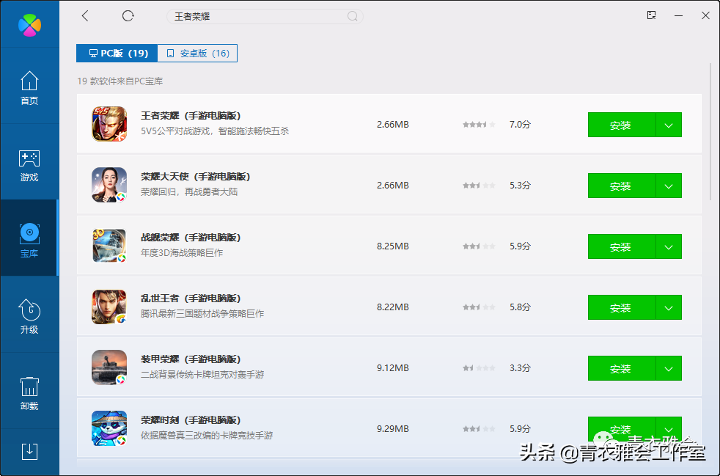Viewport: 720px width, 476px height.
Task: Click the vertical scrollbar of the results list
Action: click(x=711, y=131)
